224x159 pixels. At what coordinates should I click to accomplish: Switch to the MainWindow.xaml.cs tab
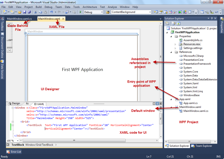coord(19,19)
